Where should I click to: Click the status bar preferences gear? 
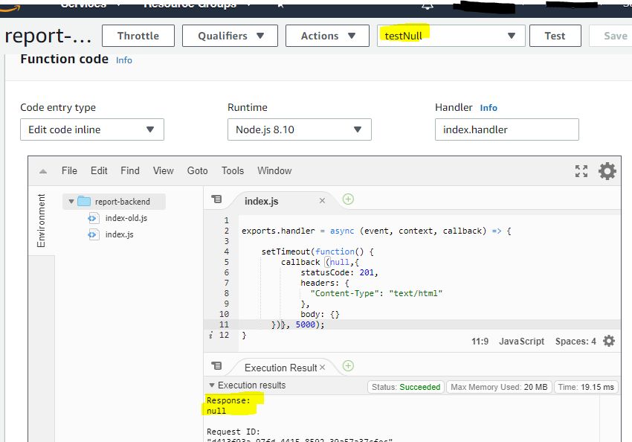(x=609, y=342)
